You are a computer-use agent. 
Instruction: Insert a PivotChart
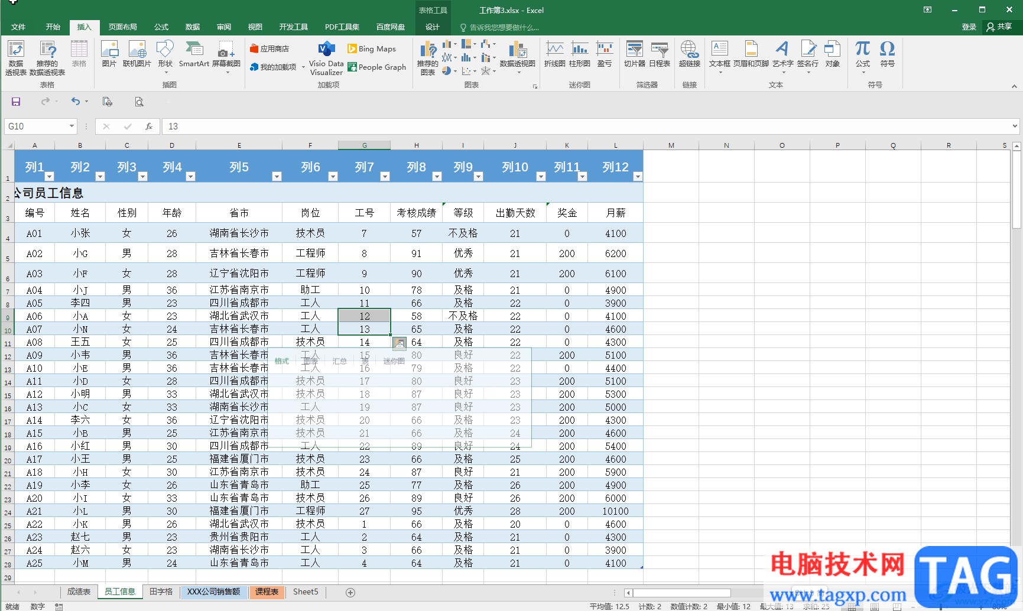(x=518, y=57)
